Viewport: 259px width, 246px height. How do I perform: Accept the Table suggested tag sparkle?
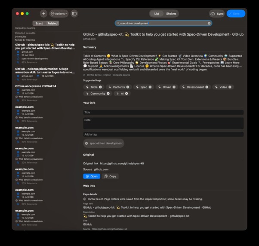[x=87, y=87]
